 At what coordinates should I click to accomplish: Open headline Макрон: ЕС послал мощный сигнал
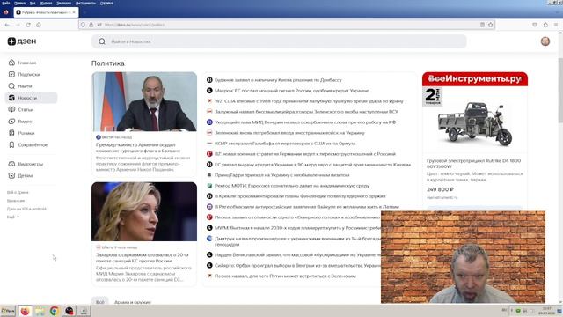291,91
